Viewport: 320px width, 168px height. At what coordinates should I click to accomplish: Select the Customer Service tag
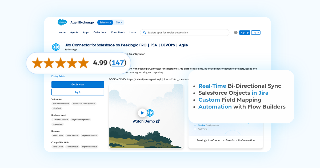[60, 120]
